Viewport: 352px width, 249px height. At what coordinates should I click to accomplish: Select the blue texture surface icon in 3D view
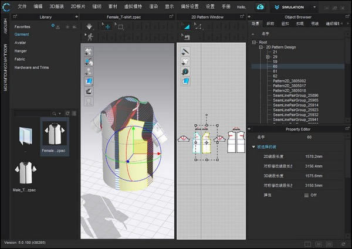tap(89, 81)
